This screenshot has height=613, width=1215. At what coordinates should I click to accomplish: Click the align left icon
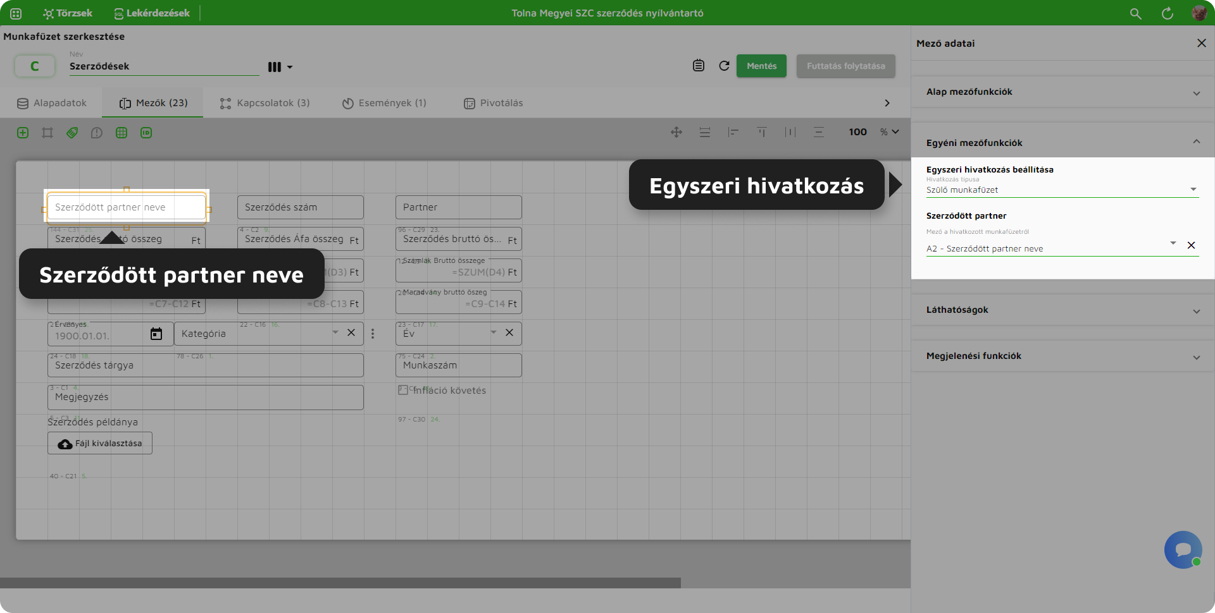point(733,132)
